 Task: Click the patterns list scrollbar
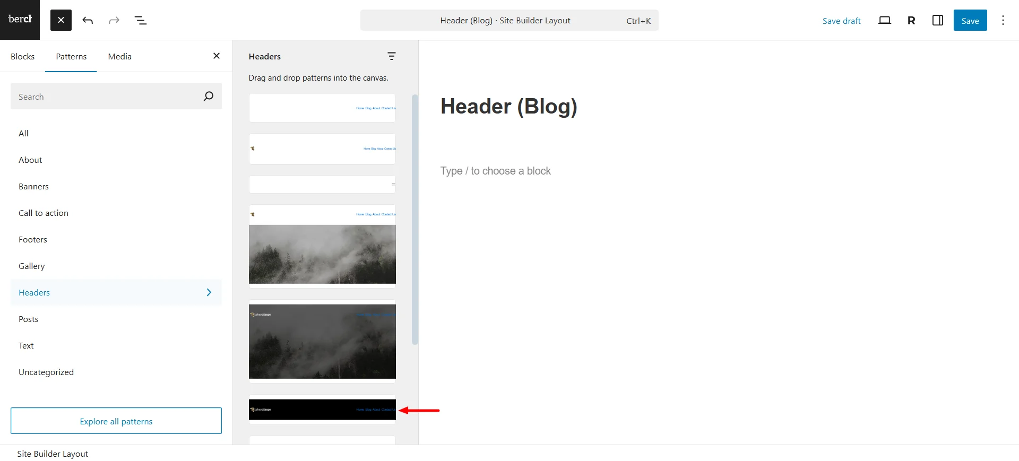[x=414, y=220]
